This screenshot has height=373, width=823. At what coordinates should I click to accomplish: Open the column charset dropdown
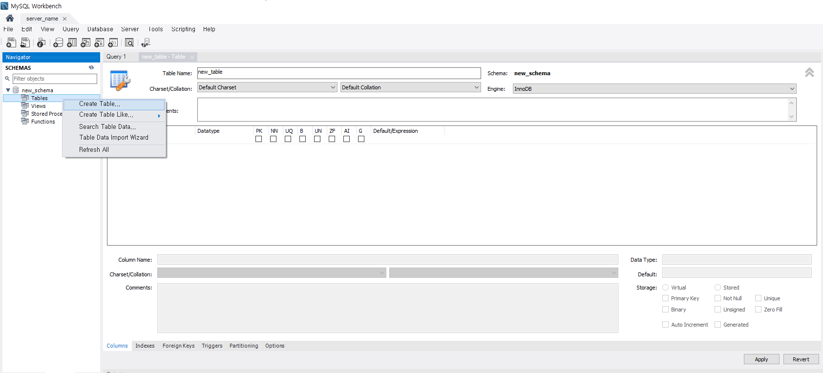click(272, 273)
